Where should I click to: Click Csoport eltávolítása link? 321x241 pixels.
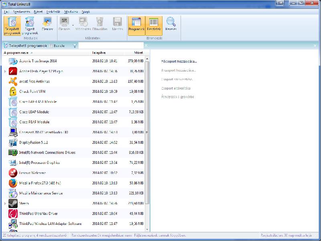click(176, 88)
